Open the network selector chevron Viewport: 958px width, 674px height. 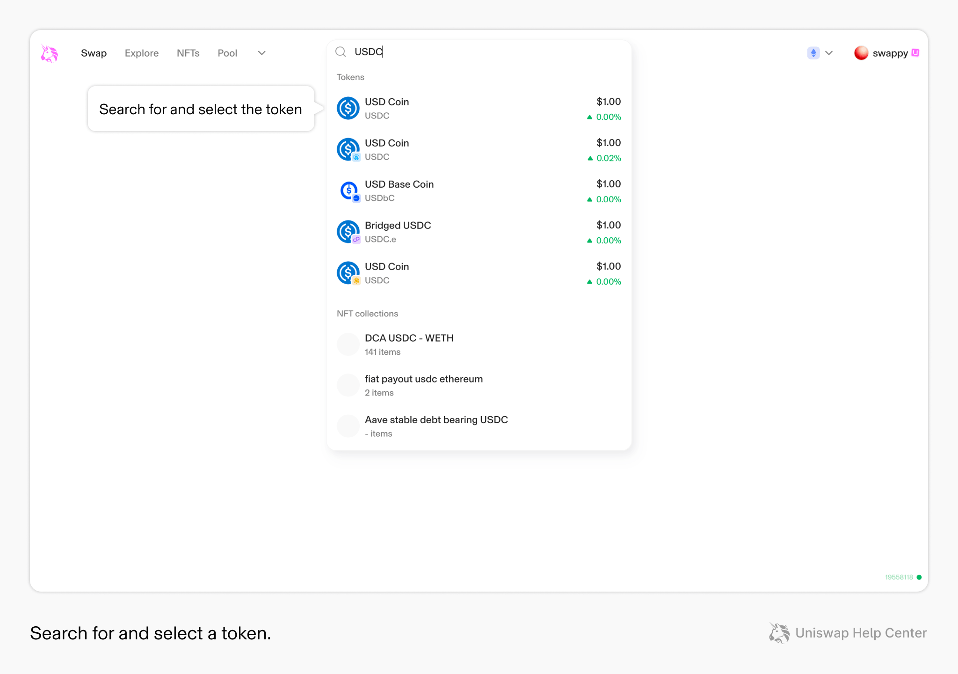[x=829, y=53]
